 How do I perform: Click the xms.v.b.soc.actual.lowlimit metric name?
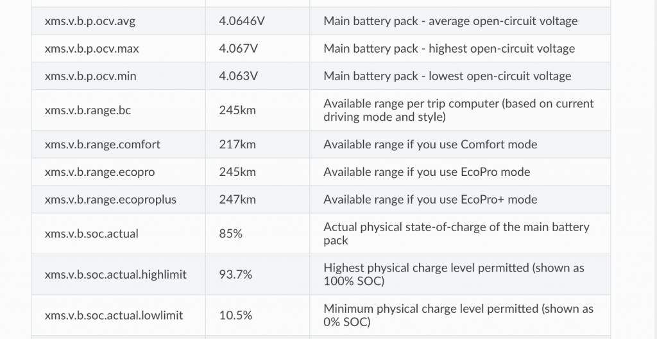(x=114, y=315)
